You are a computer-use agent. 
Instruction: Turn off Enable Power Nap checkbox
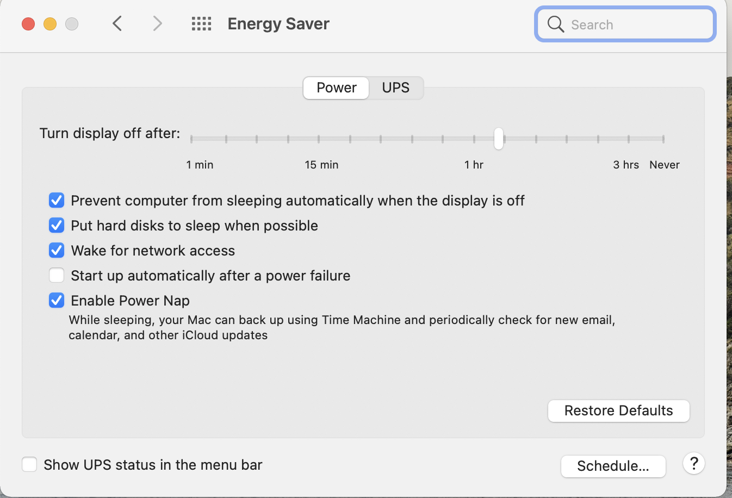pyautogui.click(x=57, y=301)
